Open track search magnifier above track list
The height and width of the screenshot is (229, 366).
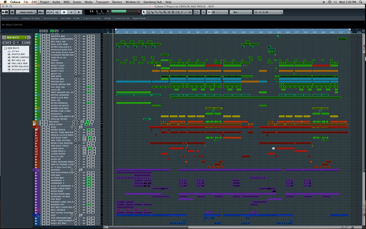(x=62, y=31)
